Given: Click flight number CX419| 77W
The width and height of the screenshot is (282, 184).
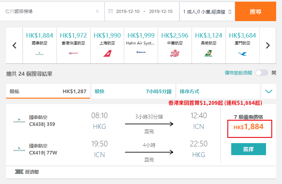Looking at the screenshot, I should pyautogui.click(x=43, y=153).
